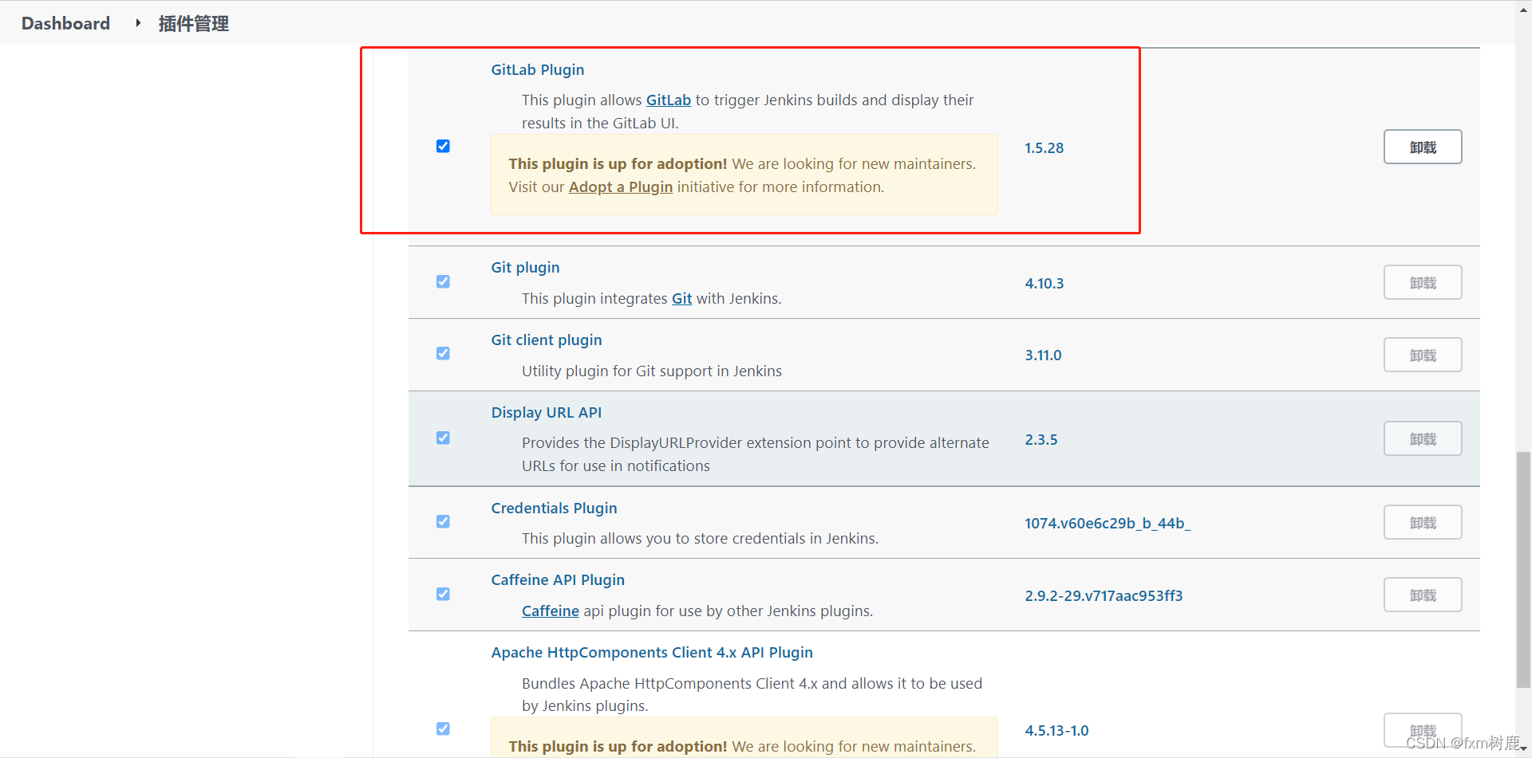Click 卸载 button for Display URL API

click(x=1423, y=438)
